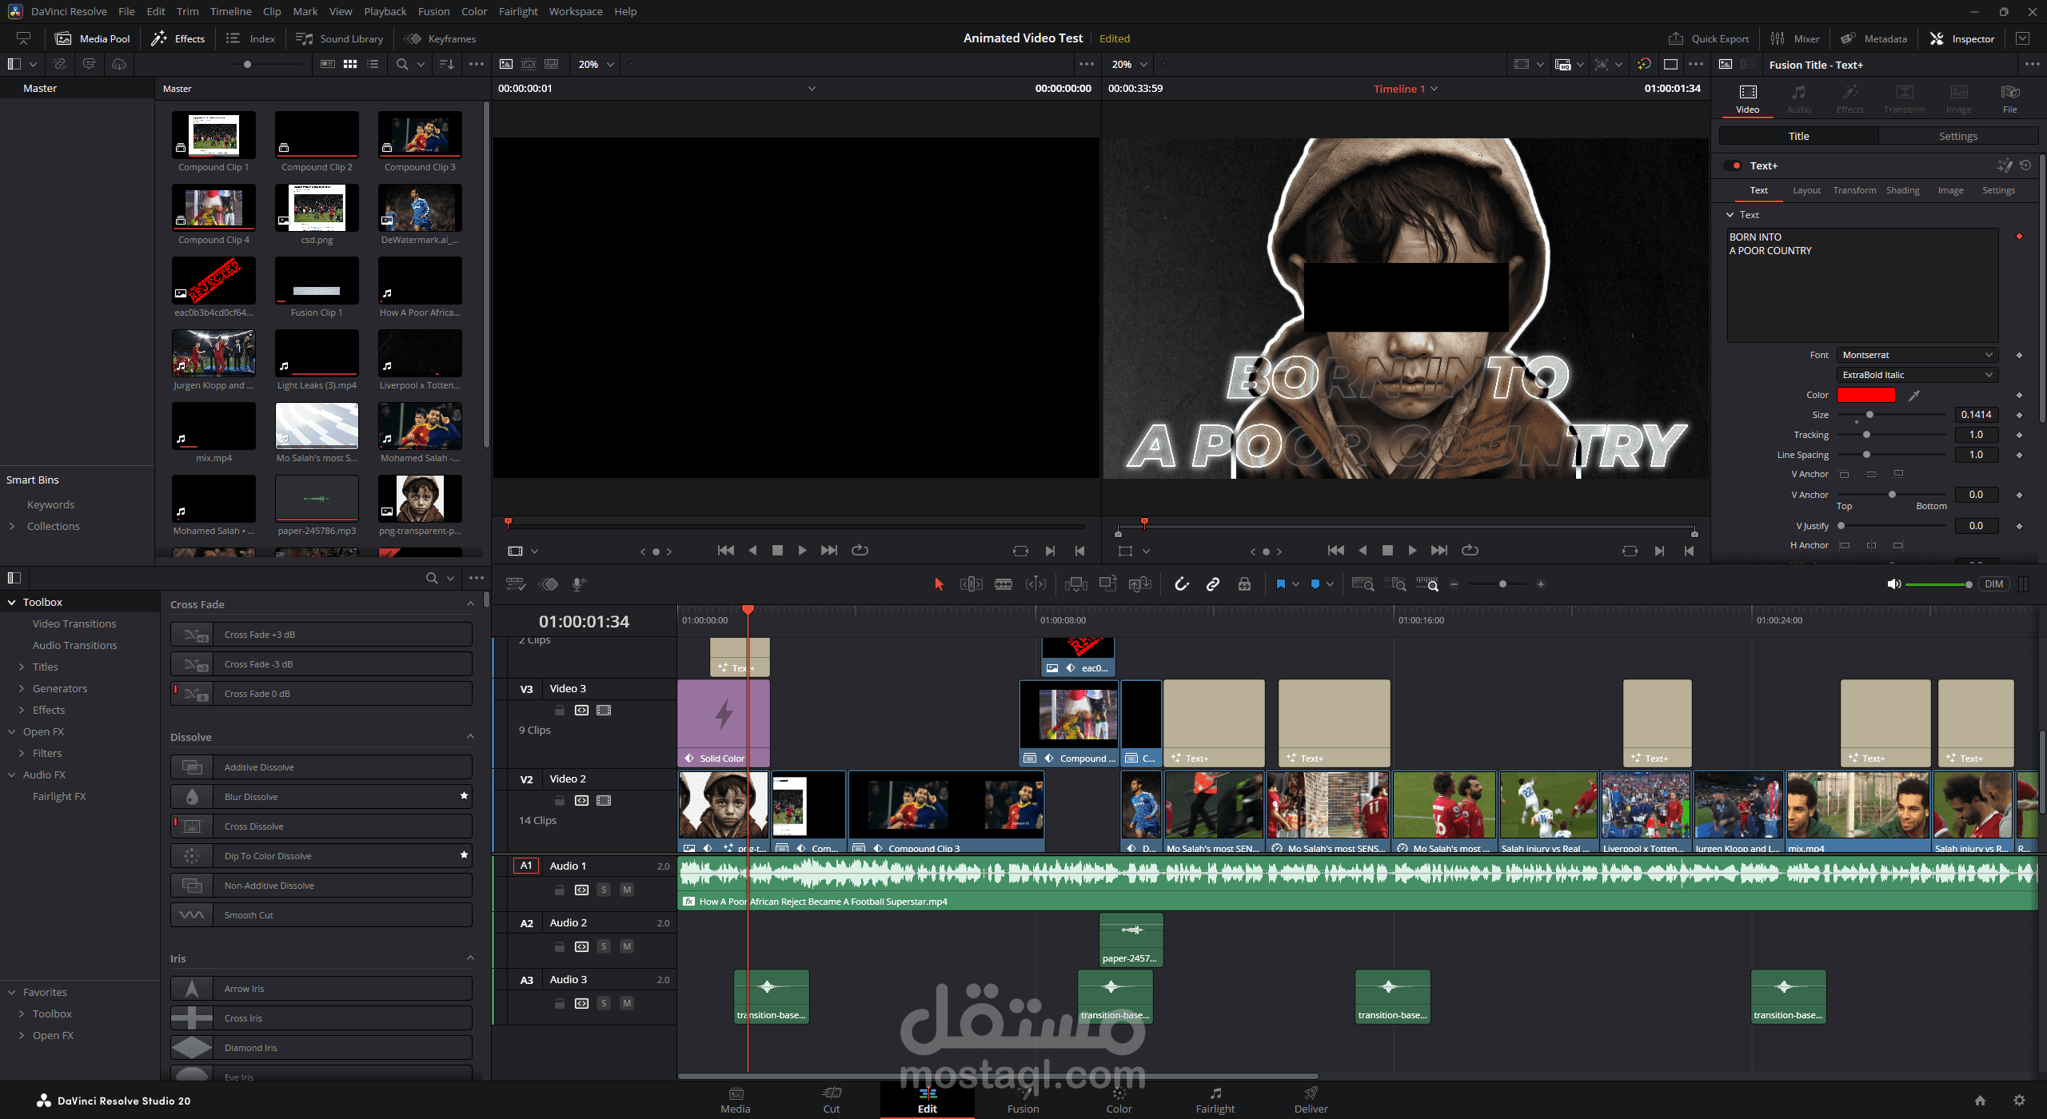Open the Playback menu
Screen dimensions: 2047x1119
[x=385, y=11]
